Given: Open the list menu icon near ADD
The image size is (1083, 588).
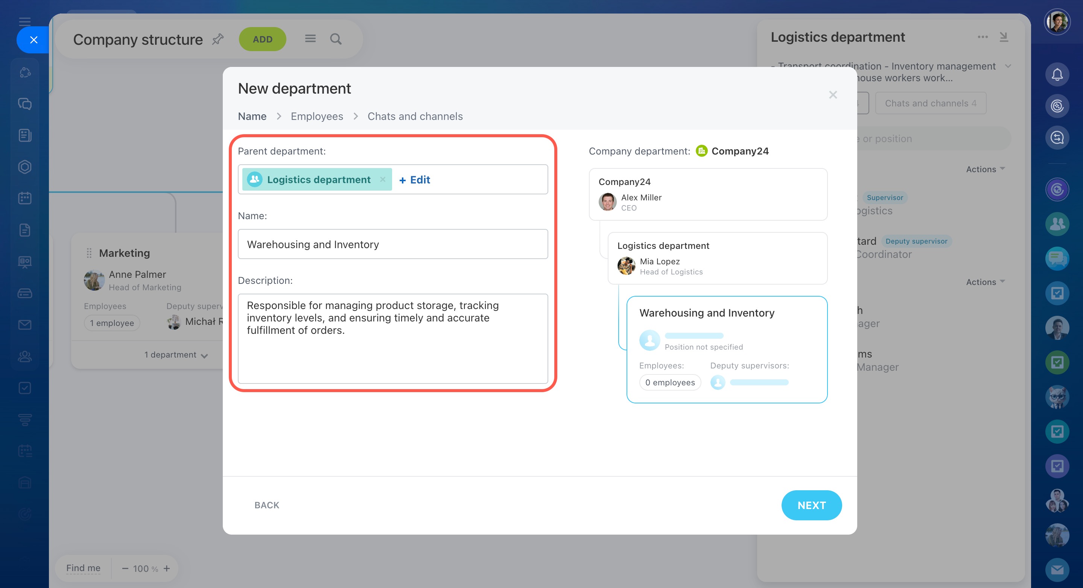Looking at the screenshot, I should point(310,39).
